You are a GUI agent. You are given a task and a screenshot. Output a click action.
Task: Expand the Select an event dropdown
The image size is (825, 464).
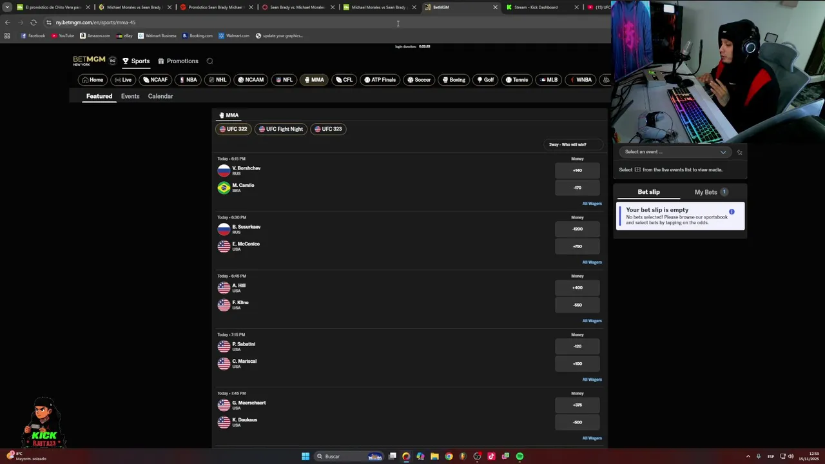(675, 152)
